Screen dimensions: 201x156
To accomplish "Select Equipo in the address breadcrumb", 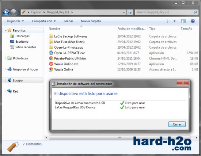I will 36,12.
